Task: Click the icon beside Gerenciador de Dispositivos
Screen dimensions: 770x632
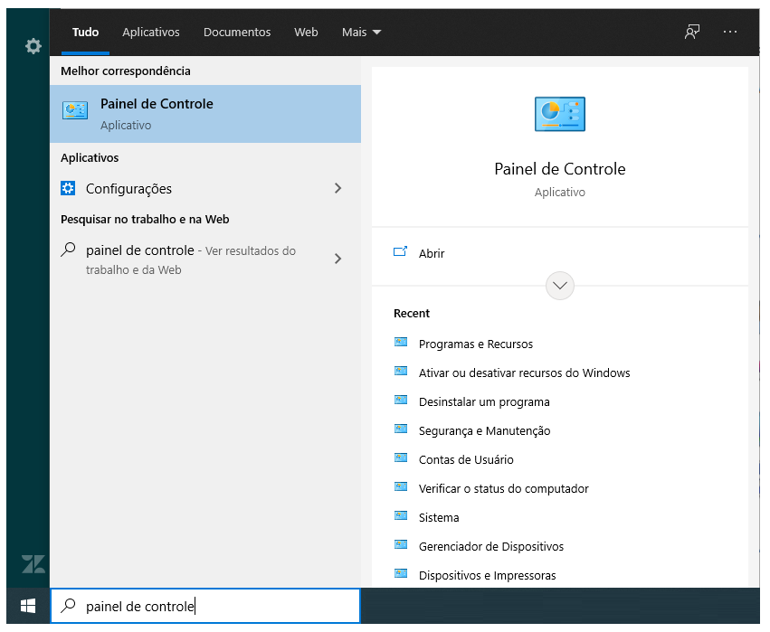Action: pos(401,544)
